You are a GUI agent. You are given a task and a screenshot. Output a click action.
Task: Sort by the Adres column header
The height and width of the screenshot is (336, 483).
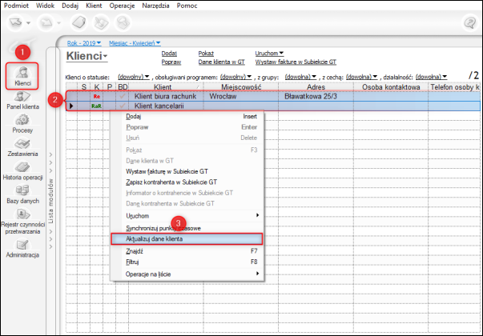[x=316, y=87]
